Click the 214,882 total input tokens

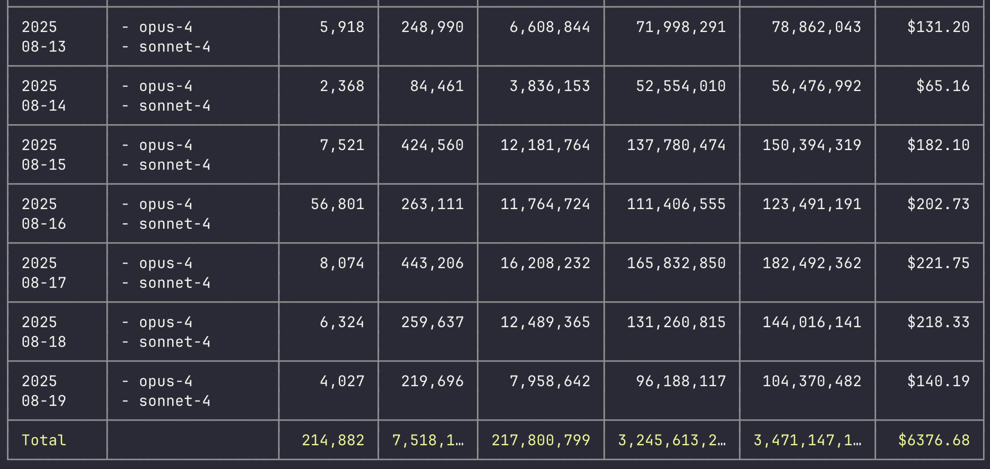[333, 440]
